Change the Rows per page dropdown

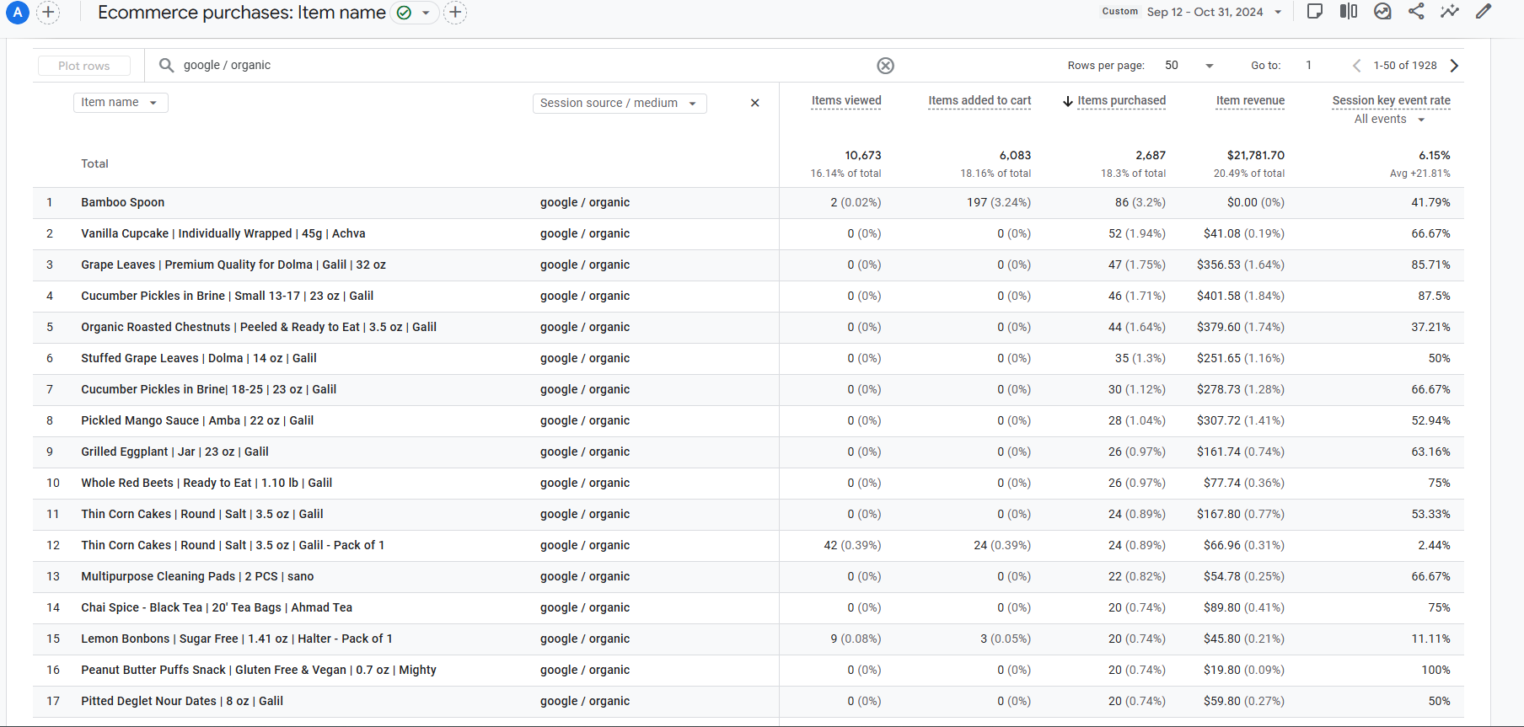click(1189, 66)
